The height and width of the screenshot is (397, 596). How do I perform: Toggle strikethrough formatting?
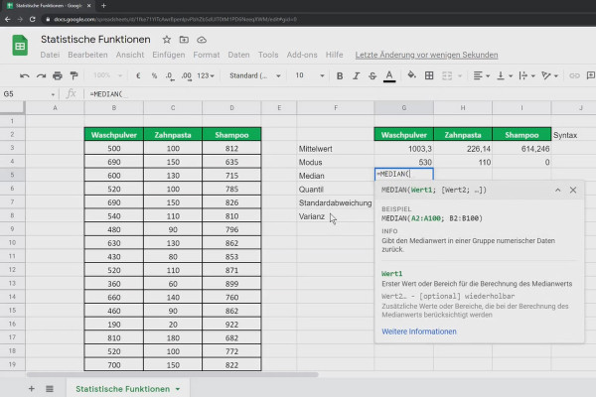pos(372,76)
